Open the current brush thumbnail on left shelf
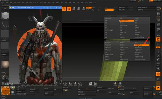 click(5, 16)
